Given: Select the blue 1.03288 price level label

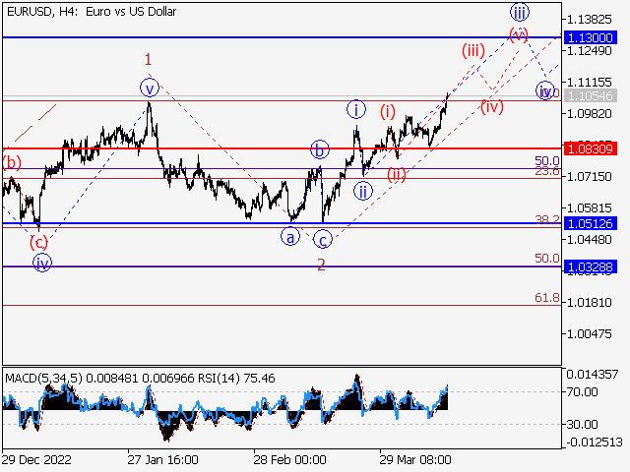Looking at the screenshot, I should click(591, 266).
